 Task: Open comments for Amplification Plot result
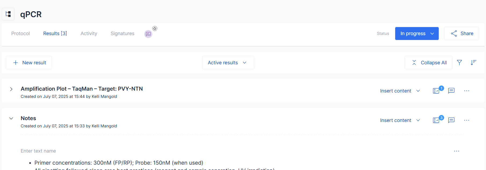pyautogui.click(x=451, y=91)
